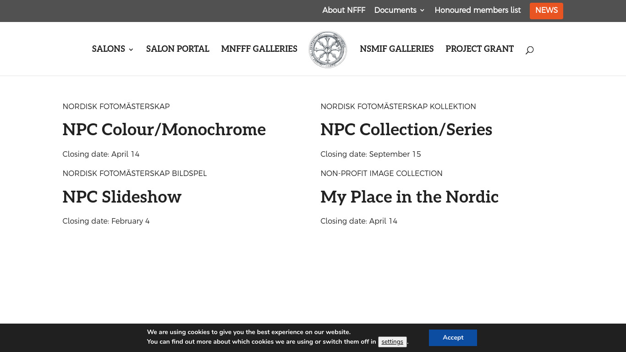Open the PROJECT GRANT page
The image size is (626, 352).
479,49
